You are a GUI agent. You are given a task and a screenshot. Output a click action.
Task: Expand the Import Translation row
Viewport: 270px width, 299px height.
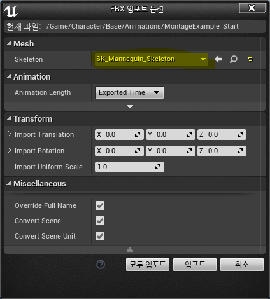click(x=9, y=134)
